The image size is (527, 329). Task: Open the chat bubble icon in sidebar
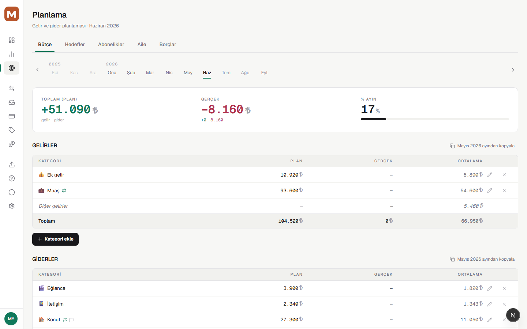(12, 192)
